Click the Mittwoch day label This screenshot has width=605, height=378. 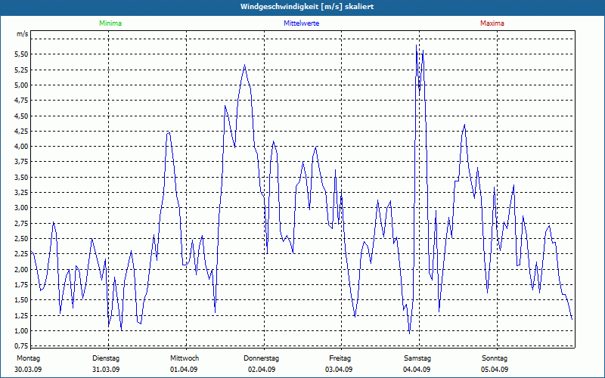click(185, 358)
